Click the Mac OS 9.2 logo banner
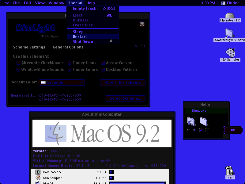Screen dimensions: 245x184 pyautogui.click(x=102, y=133)
